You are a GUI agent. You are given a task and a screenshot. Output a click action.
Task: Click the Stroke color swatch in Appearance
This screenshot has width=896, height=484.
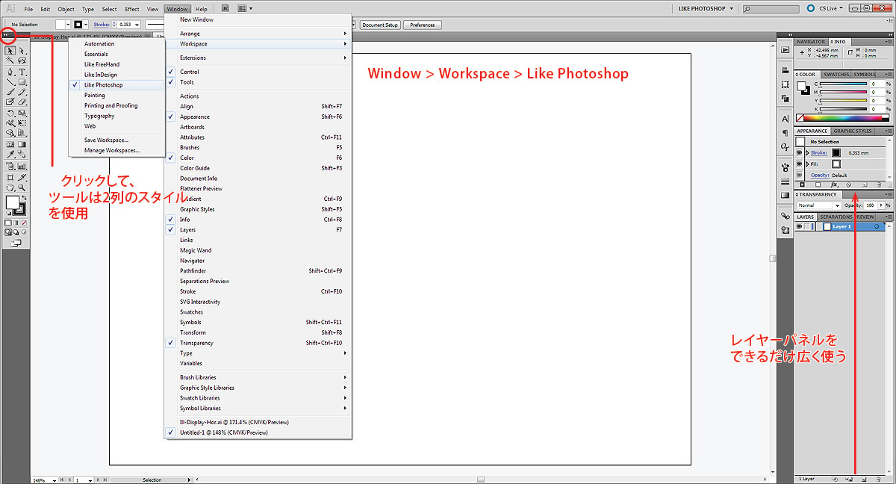pyautogui.click(x=836, y=152)
